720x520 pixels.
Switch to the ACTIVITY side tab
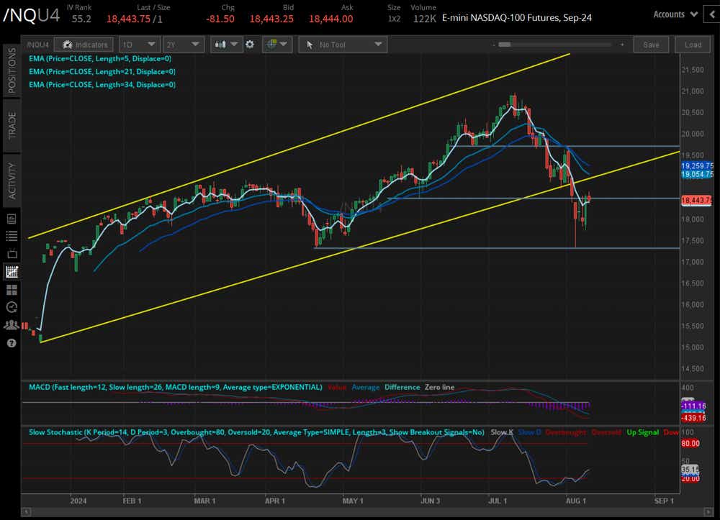(12, 181)
